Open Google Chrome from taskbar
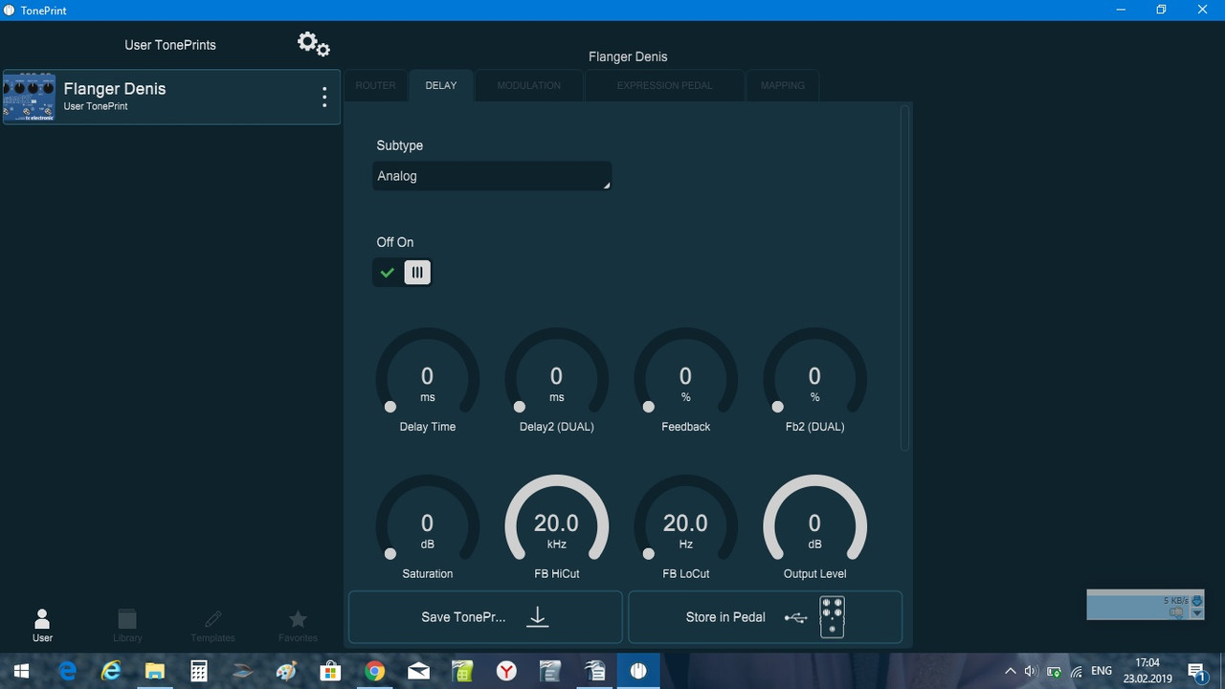The height and width of the screenshot is (689, 1225). pos(375,672)
